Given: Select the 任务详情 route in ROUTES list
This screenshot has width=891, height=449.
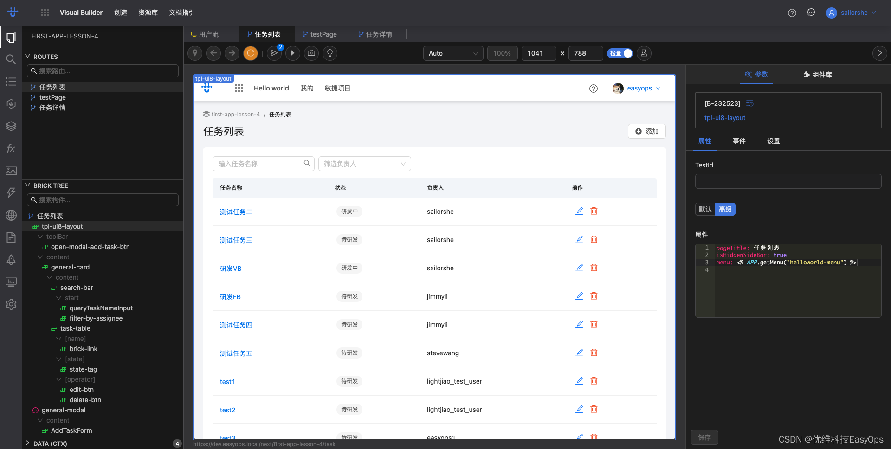Looking at the screenshot, I should click(52, 108).
